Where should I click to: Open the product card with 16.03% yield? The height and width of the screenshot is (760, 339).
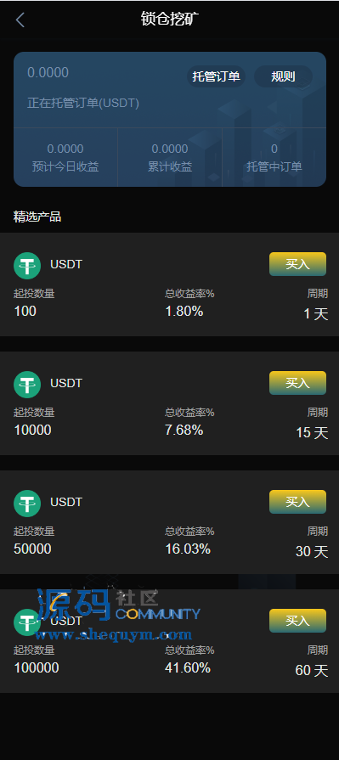click(x=169, y=522)
